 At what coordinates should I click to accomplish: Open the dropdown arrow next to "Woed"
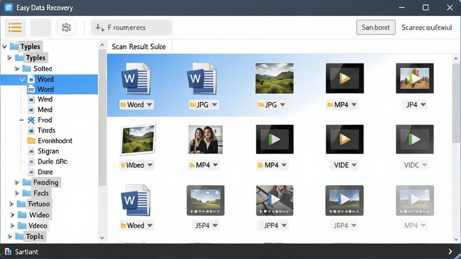[x=150, y=226]
